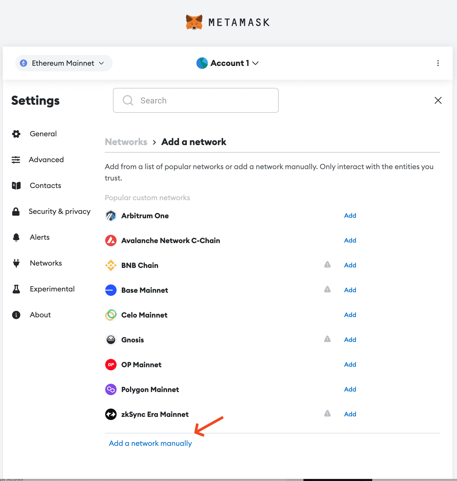Click the Gnosis warning triangle icon
The width and height of the screenshot is (457, 481).
pos(327,339)
